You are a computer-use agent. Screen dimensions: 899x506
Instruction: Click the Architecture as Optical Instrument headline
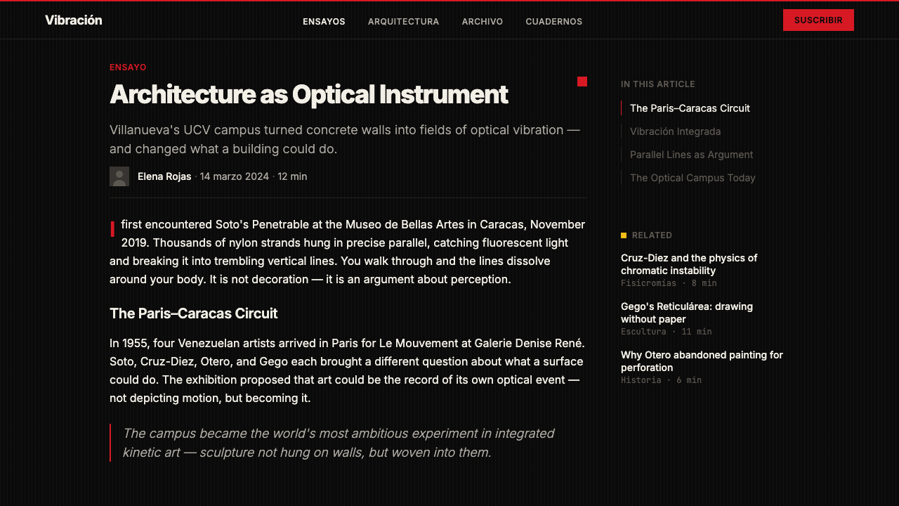[x=309, y=94]
